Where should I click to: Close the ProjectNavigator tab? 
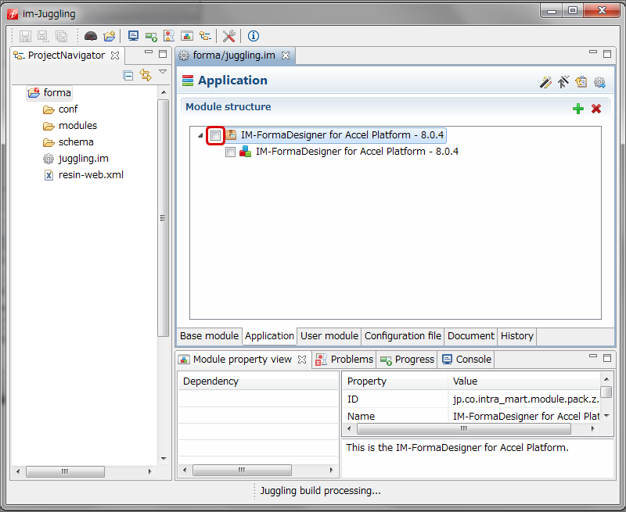pyautogui.click(x=115, y=55)
